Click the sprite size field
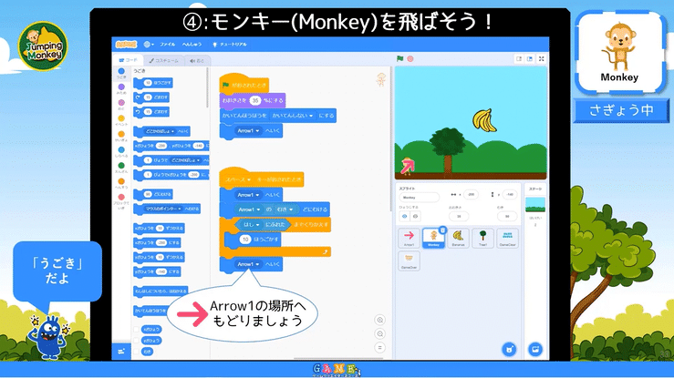The image size is (674, 378). tap(459, 216)
